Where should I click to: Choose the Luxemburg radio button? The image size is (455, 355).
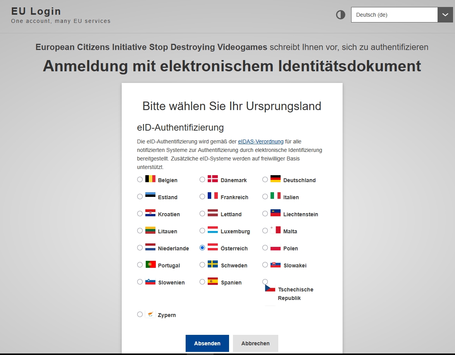point(202,231)
